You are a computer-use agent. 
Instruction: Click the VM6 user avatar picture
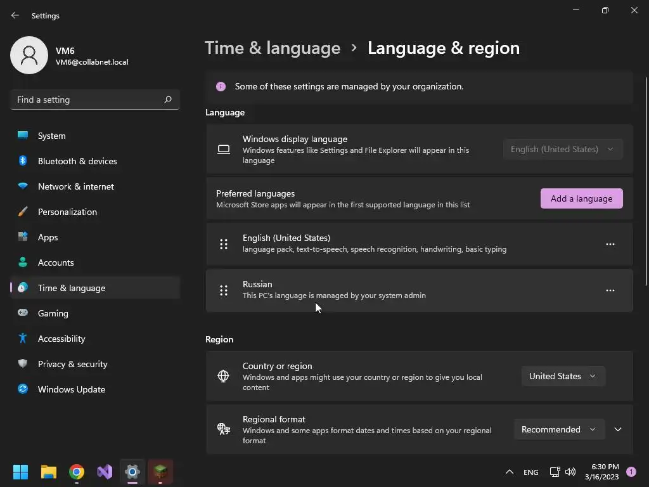point(29,55)
